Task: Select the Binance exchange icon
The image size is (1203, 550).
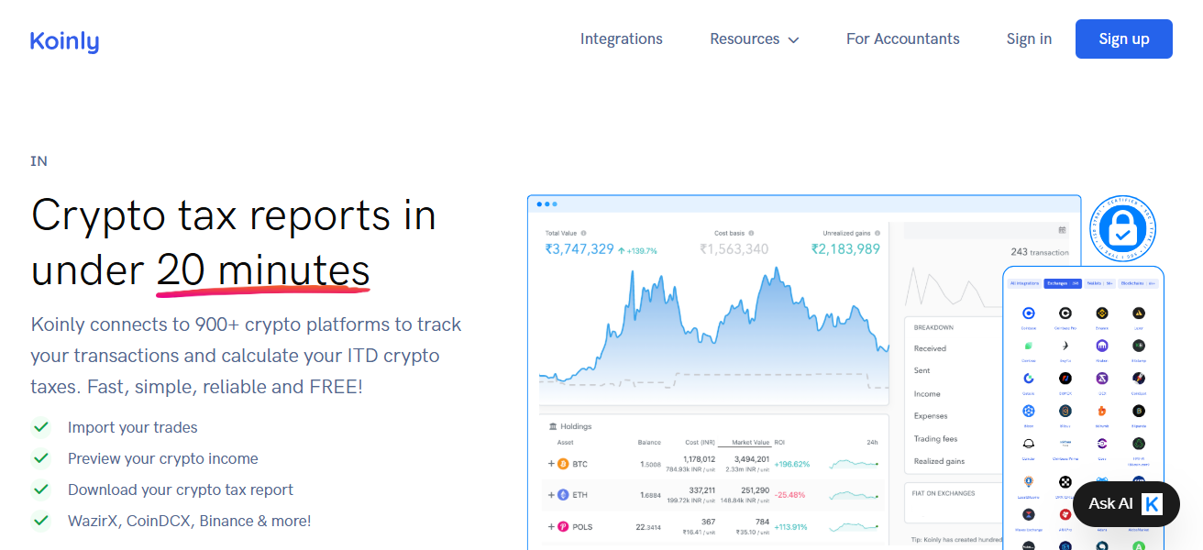Action: pos(1101,313)
